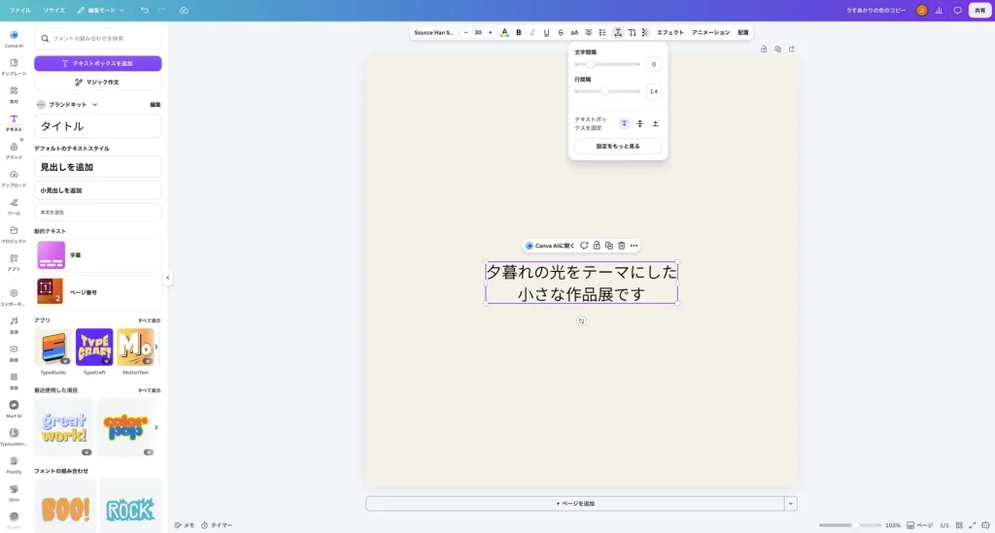Image resolution: width=995 pixels, height=533 pixels.
Task: Open the プロジェクト (projects) sidebar panel
Action: [14, 235]
